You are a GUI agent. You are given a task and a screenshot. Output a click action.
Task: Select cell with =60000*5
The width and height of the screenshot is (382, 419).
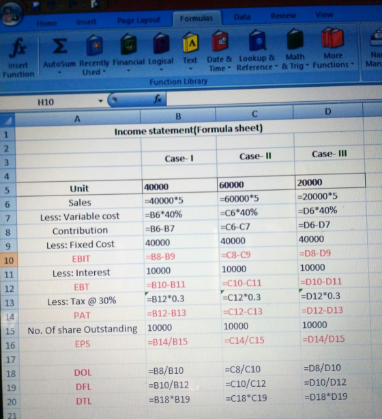[x=256, y=198]
